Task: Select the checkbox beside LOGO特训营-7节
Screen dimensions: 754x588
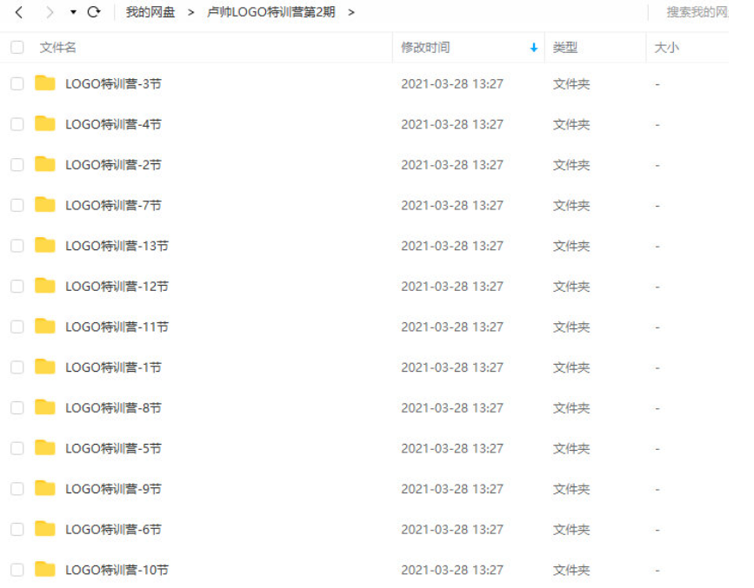Action: 17,205
